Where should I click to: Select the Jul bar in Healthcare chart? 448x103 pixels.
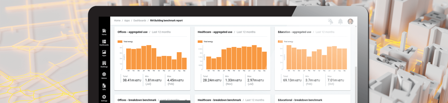(x=254, y=57)
